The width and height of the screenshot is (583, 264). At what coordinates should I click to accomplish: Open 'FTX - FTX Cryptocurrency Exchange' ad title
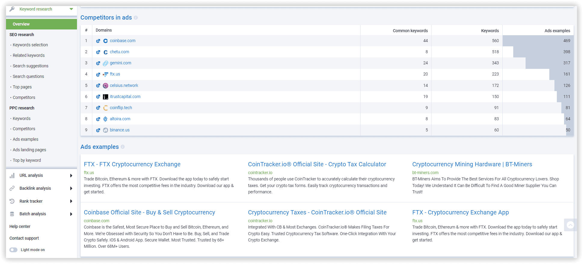(x=132, y=164)
